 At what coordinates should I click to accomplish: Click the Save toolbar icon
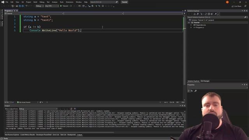(x=20, y=6)
